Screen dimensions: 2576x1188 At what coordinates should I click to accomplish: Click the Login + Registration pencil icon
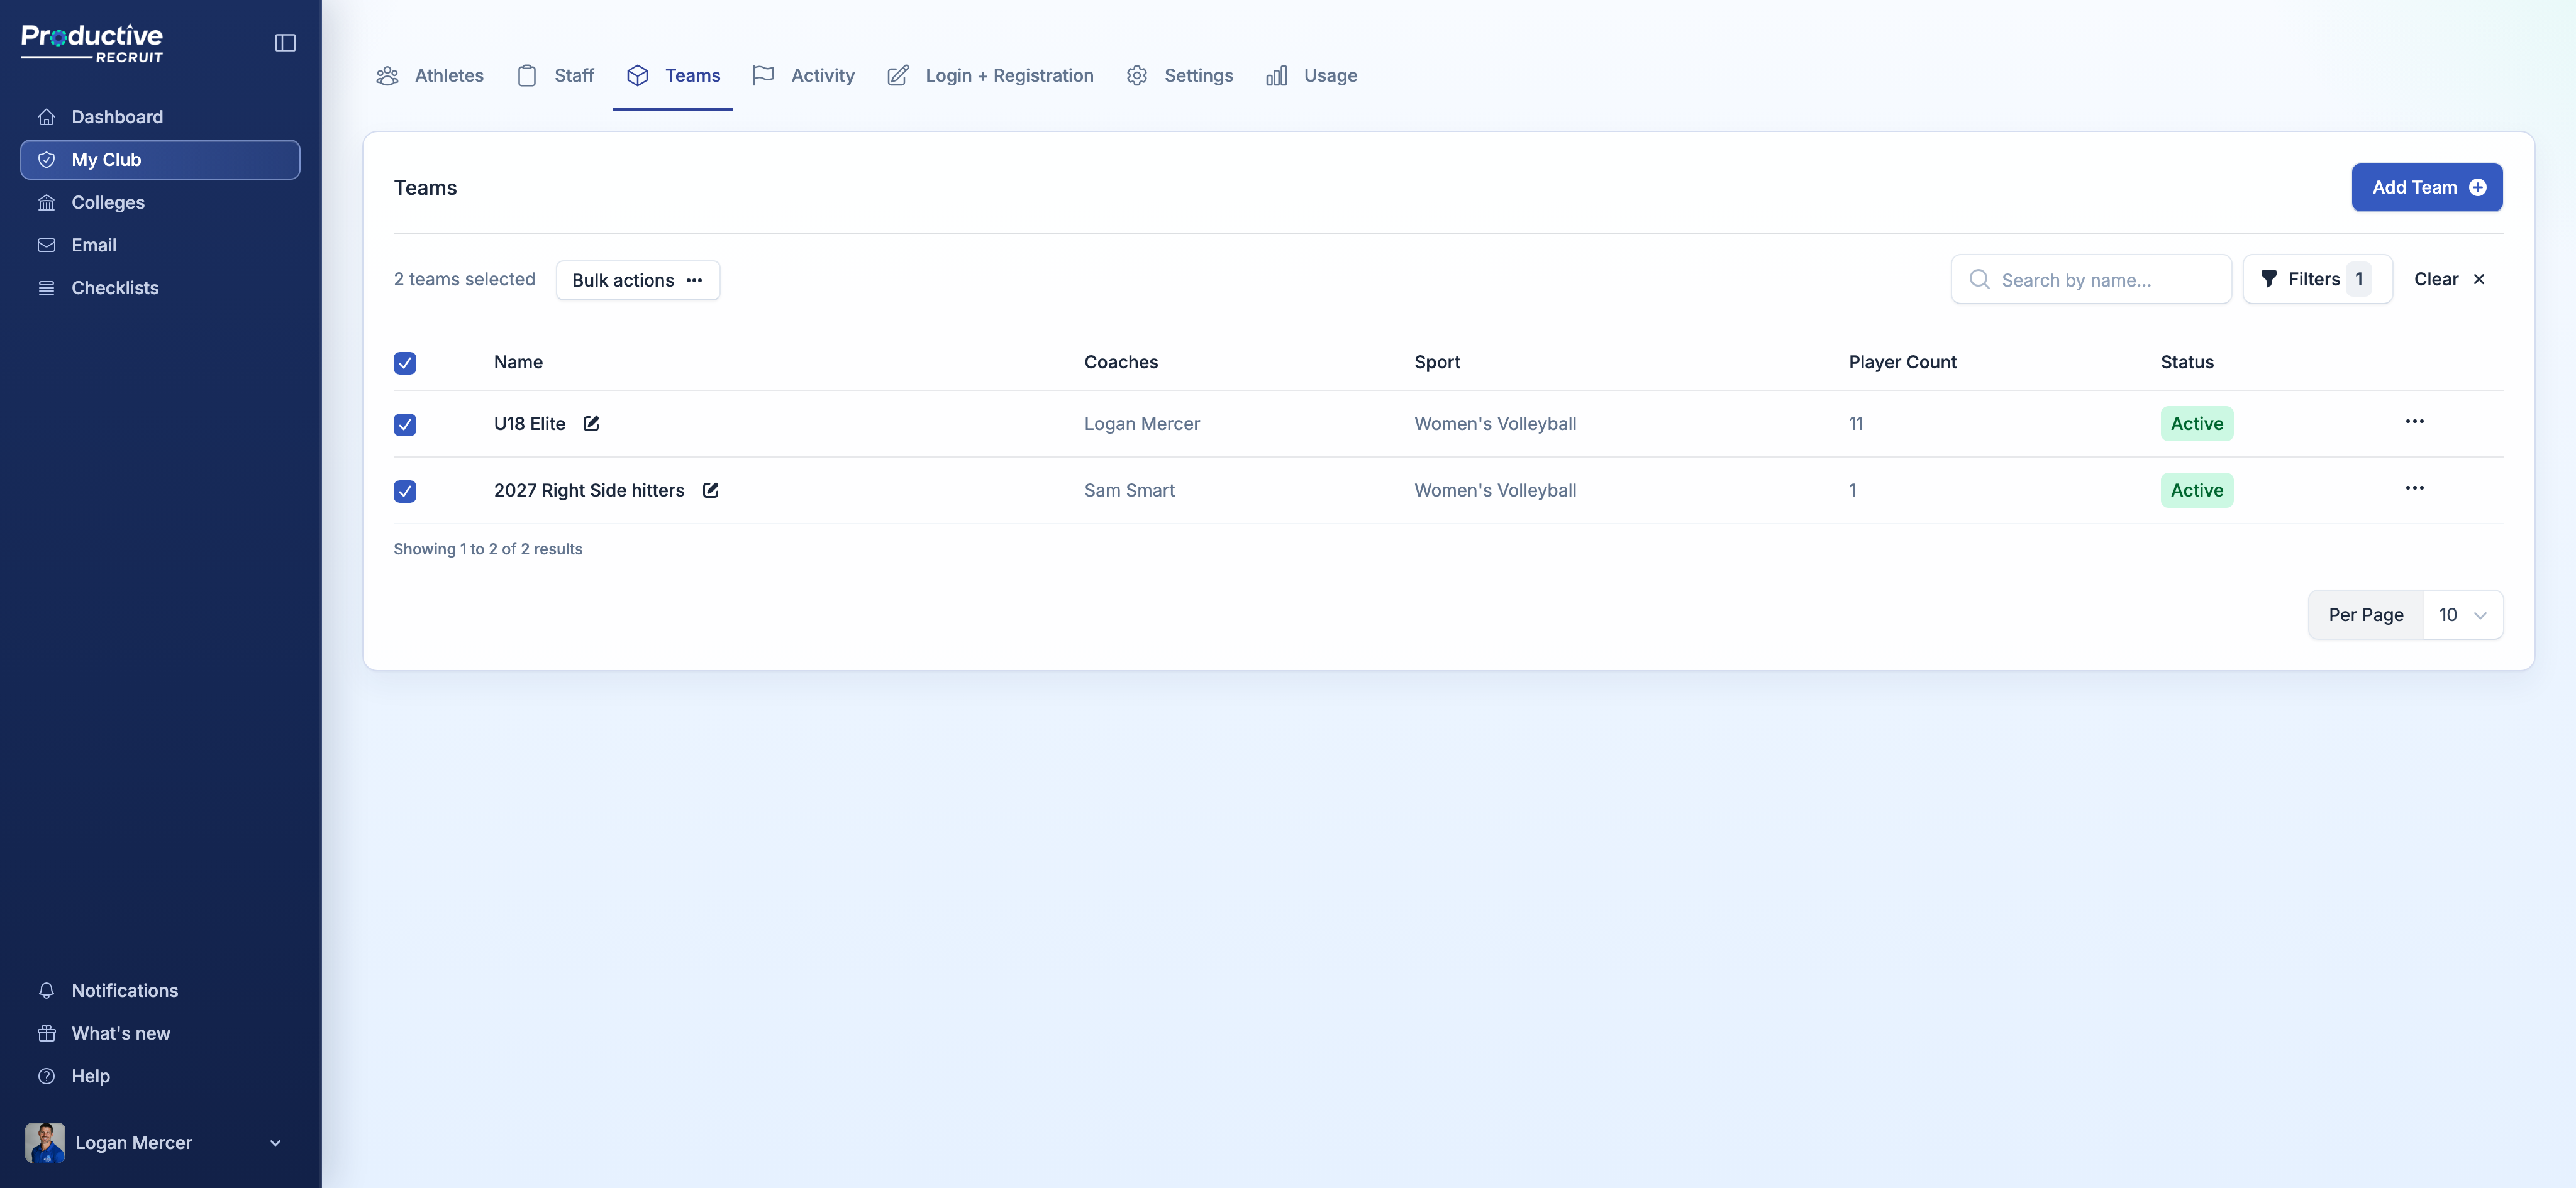coord(898,76)
